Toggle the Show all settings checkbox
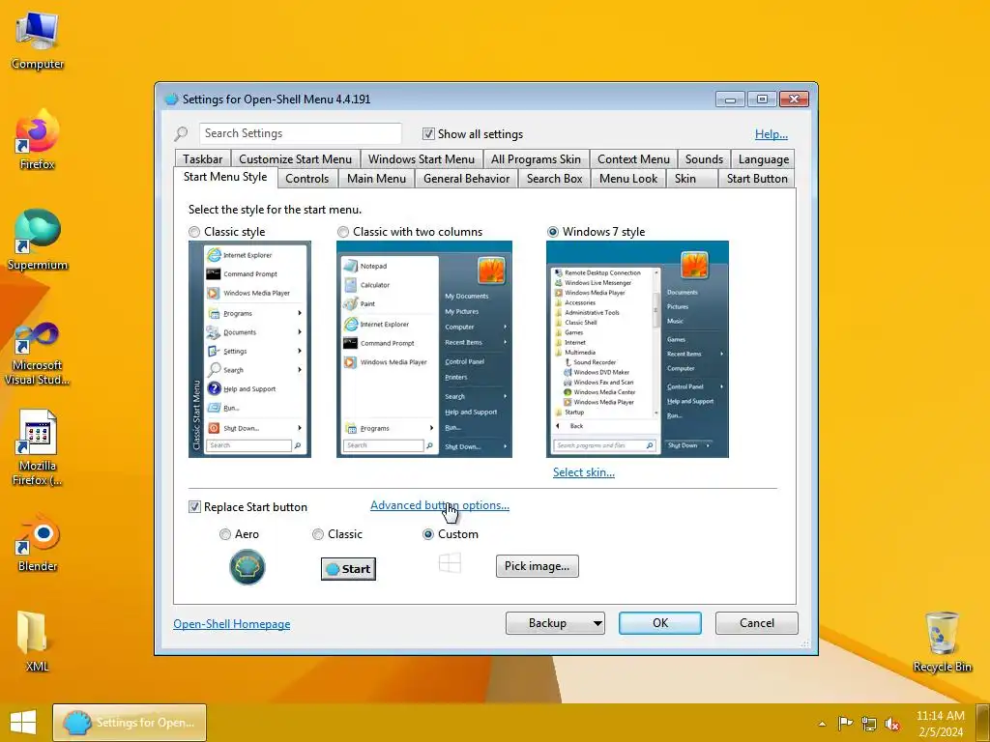The width and height of the screenshot is (990, 742). pyautogui.click(x=428, y=133)
